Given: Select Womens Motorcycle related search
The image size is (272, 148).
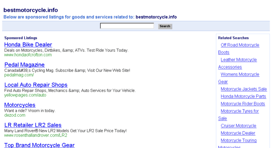Looking at the screenshot, I should [240, 74].
